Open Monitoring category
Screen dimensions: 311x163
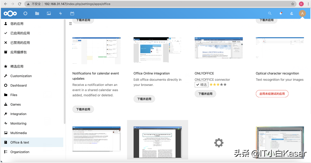pos(32,123)
